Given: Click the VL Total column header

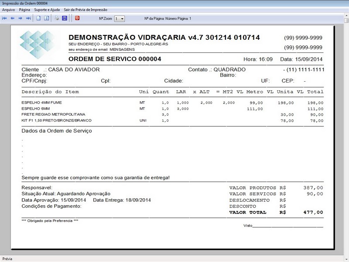Looking at the screenshot, I should click(310, 92).
